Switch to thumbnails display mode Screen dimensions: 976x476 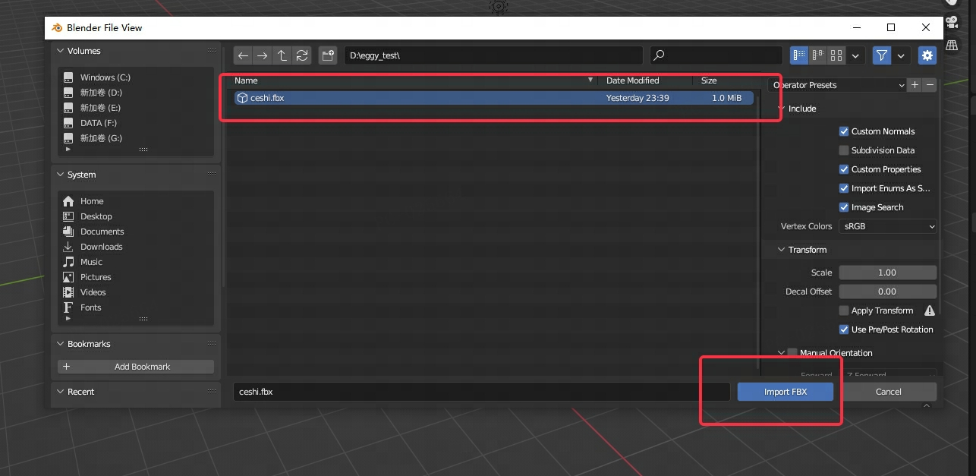point(836,55)
